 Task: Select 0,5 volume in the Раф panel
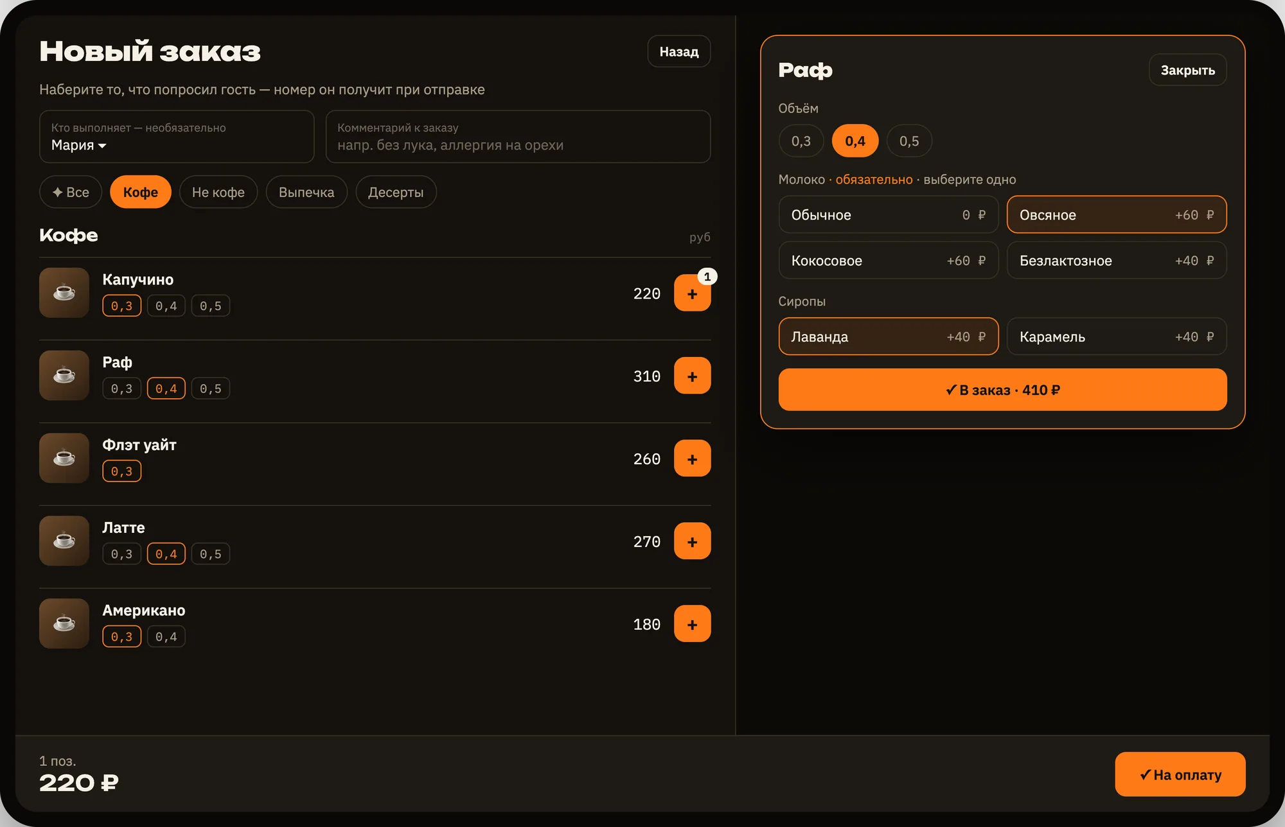[909, 141]
